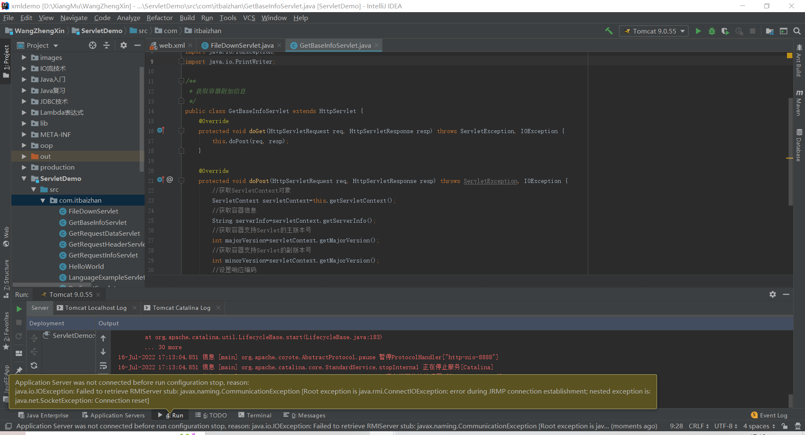Open the Refactor menu
The width and height of the screenshot is (805, 435).
pos(159,18)
